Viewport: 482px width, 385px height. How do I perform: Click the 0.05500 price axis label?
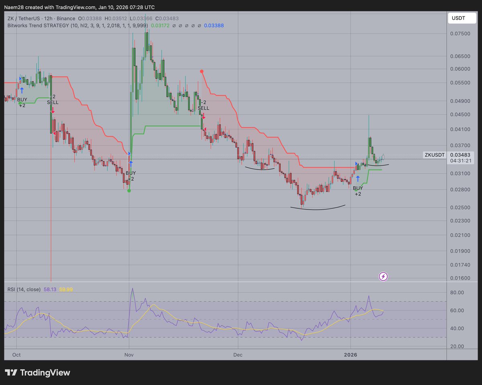461,83
